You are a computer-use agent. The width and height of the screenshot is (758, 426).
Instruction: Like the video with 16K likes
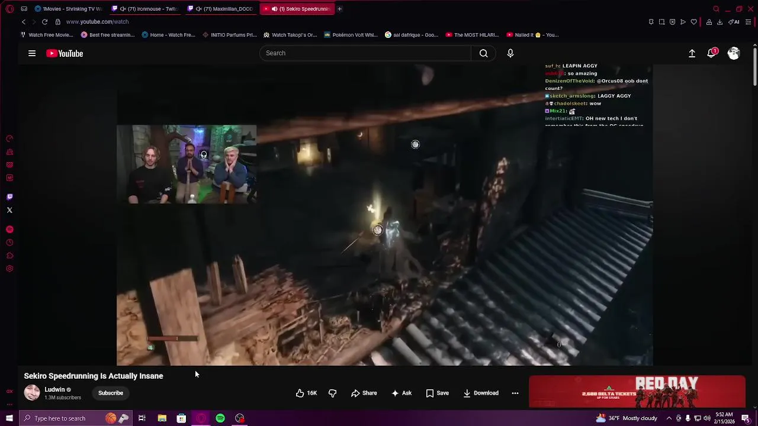[306, 393]
